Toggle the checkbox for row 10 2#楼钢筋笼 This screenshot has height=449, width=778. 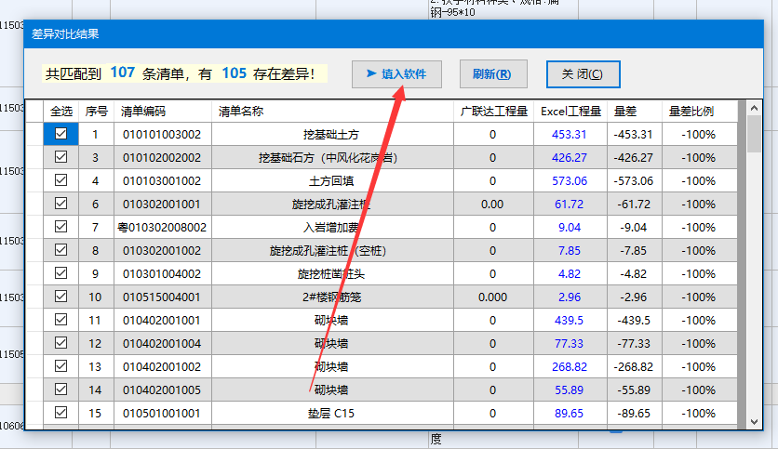click(61, 297)
